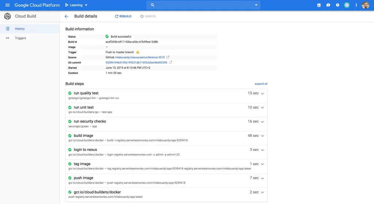Click the Google Cloud Platform title
374x204 pixels.
pos(37,5)
